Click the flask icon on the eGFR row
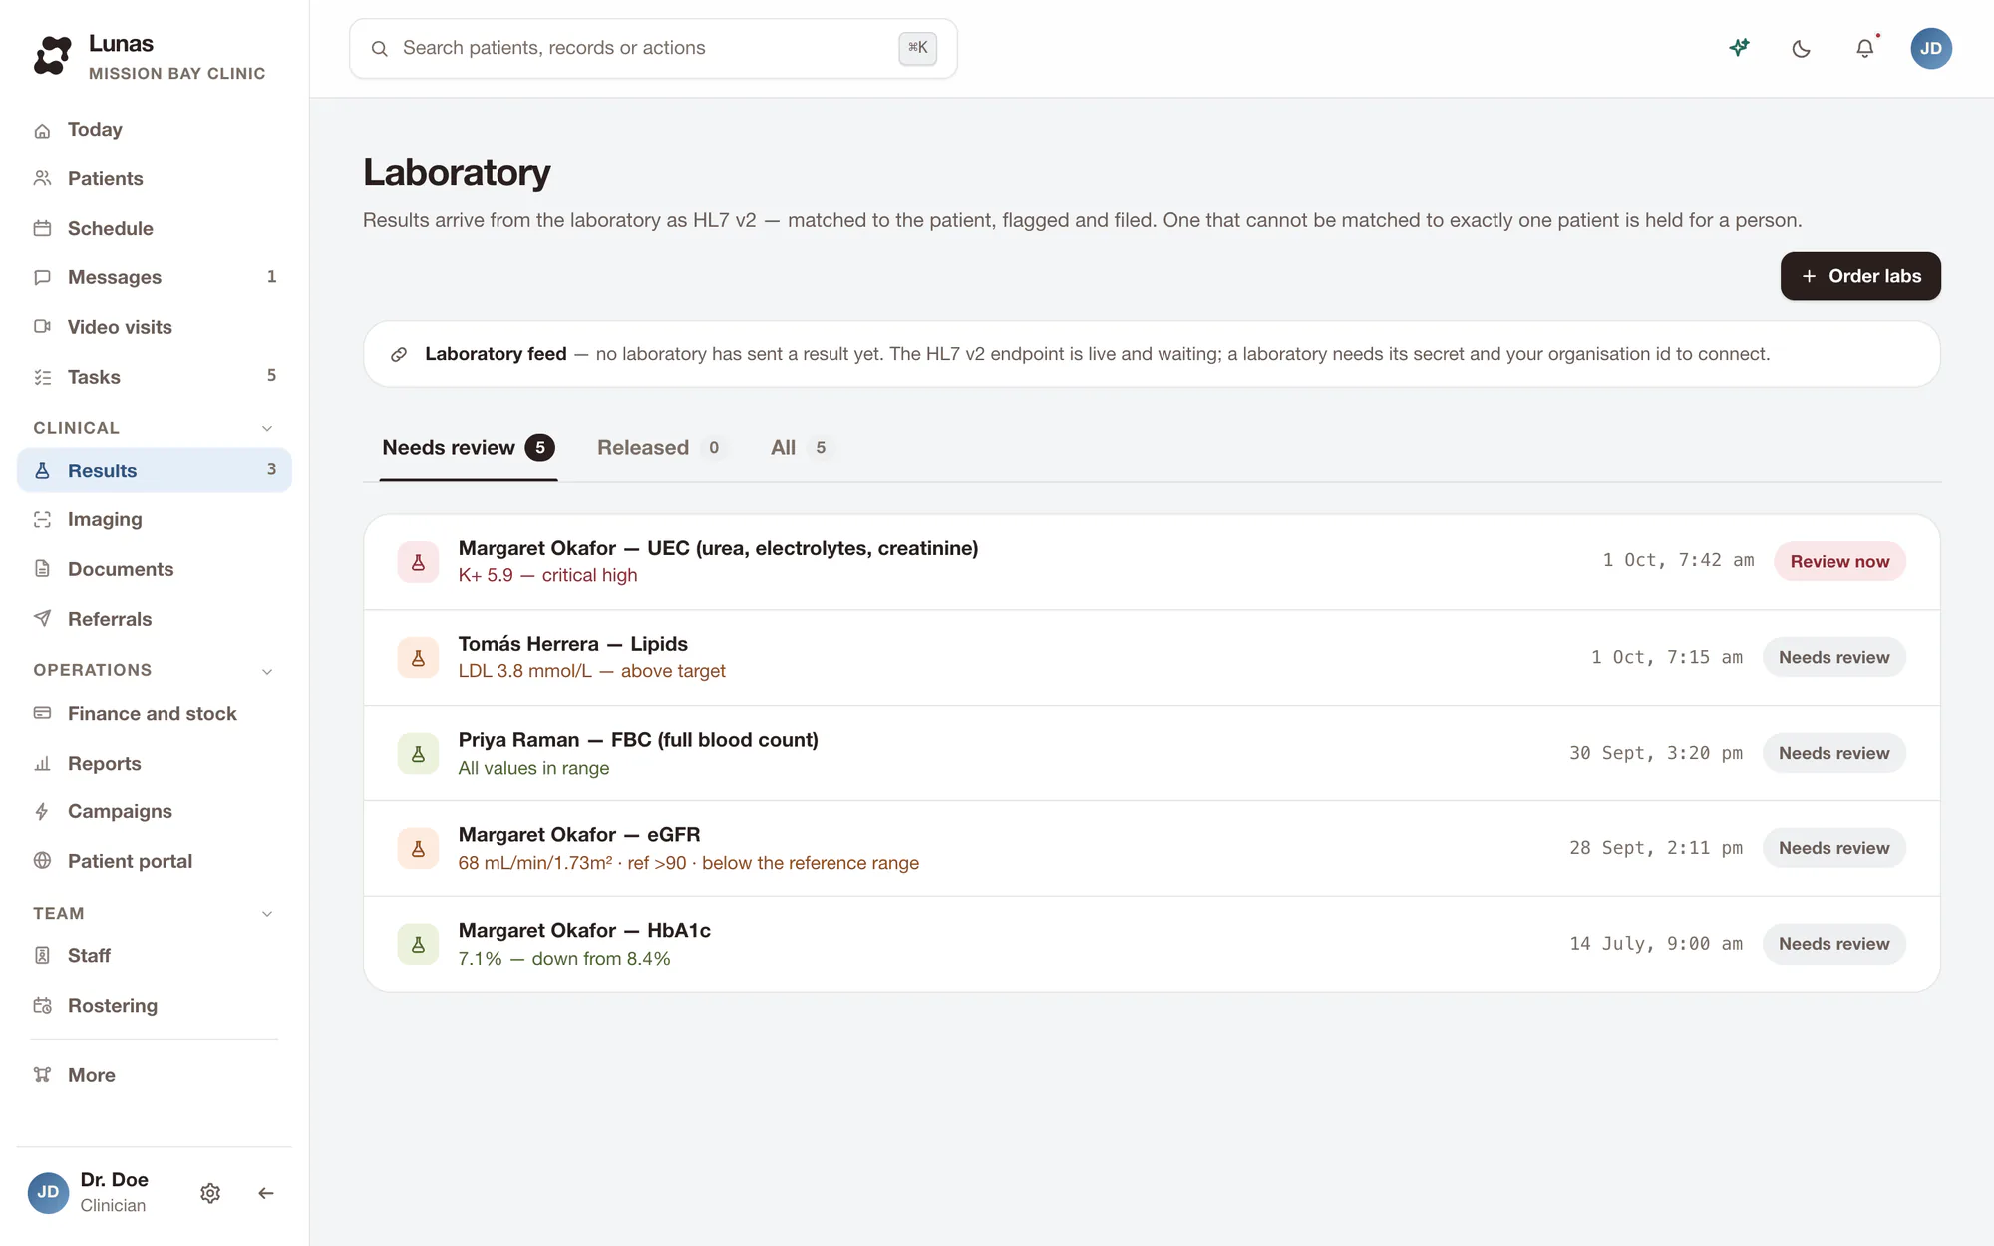 [x=418, y=848]
